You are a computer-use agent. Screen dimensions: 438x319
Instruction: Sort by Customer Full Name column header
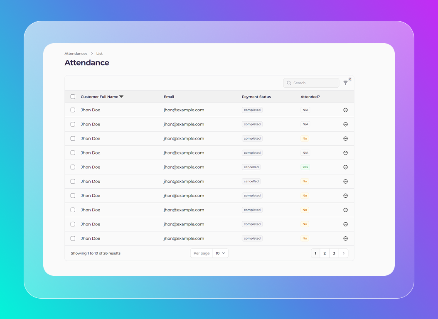coord(99,97)
